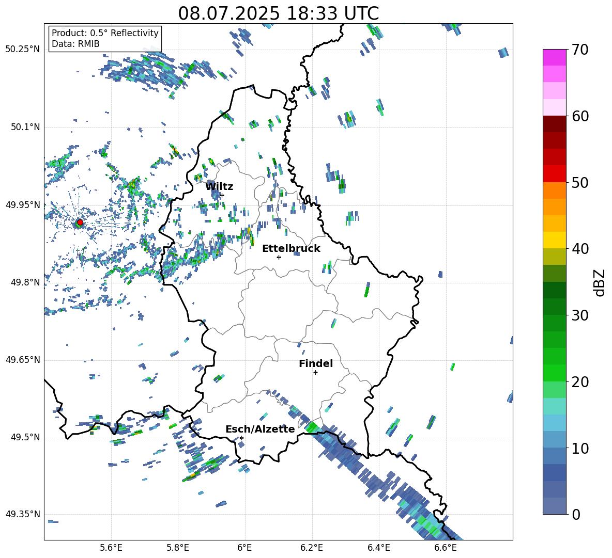
Task: Click the 6°E longitude label
Action: click(x=244, y=548)
